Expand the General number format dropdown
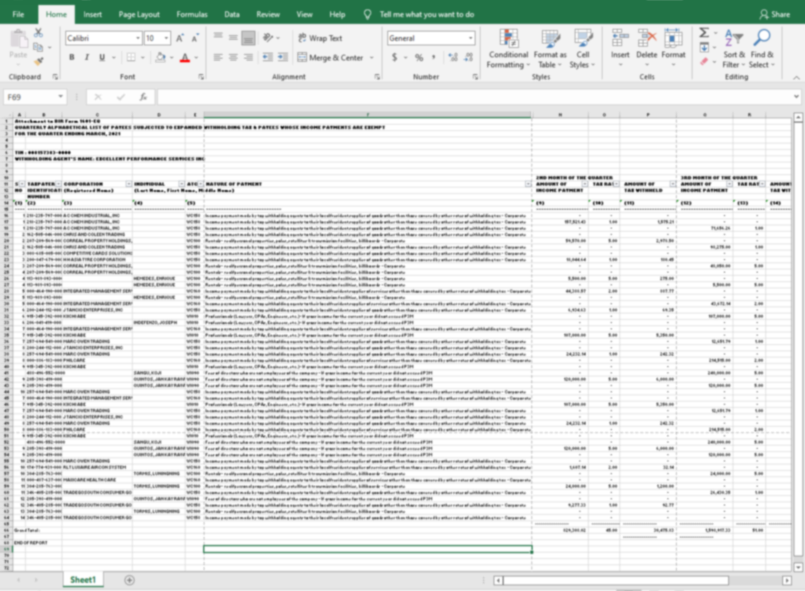The width and height of the screenshot is (805, 591). (x=470, y=38)
